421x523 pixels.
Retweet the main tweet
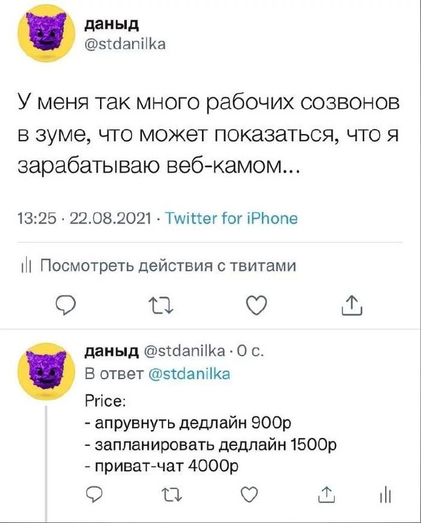160,305
